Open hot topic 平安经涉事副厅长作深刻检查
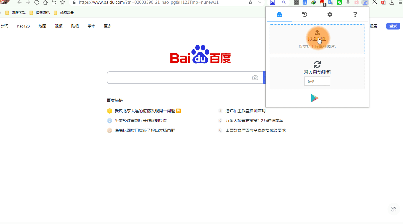Screen dimensions: 403x224 pos(141,121)
